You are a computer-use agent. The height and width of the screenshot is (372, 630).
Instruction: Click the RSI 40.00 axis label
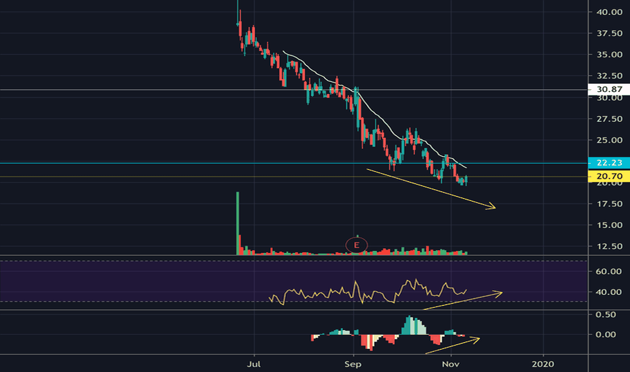coord(608,292)
